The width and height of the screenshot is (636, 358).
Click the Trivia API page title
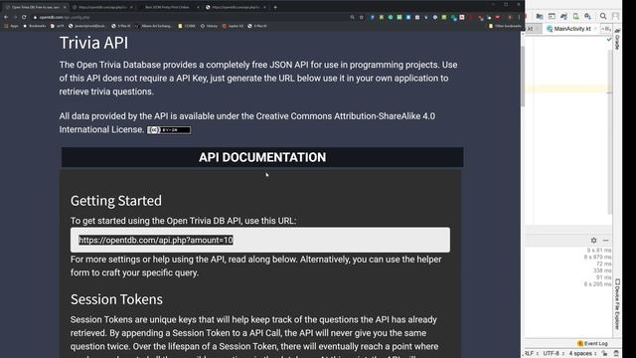point(93,43)
